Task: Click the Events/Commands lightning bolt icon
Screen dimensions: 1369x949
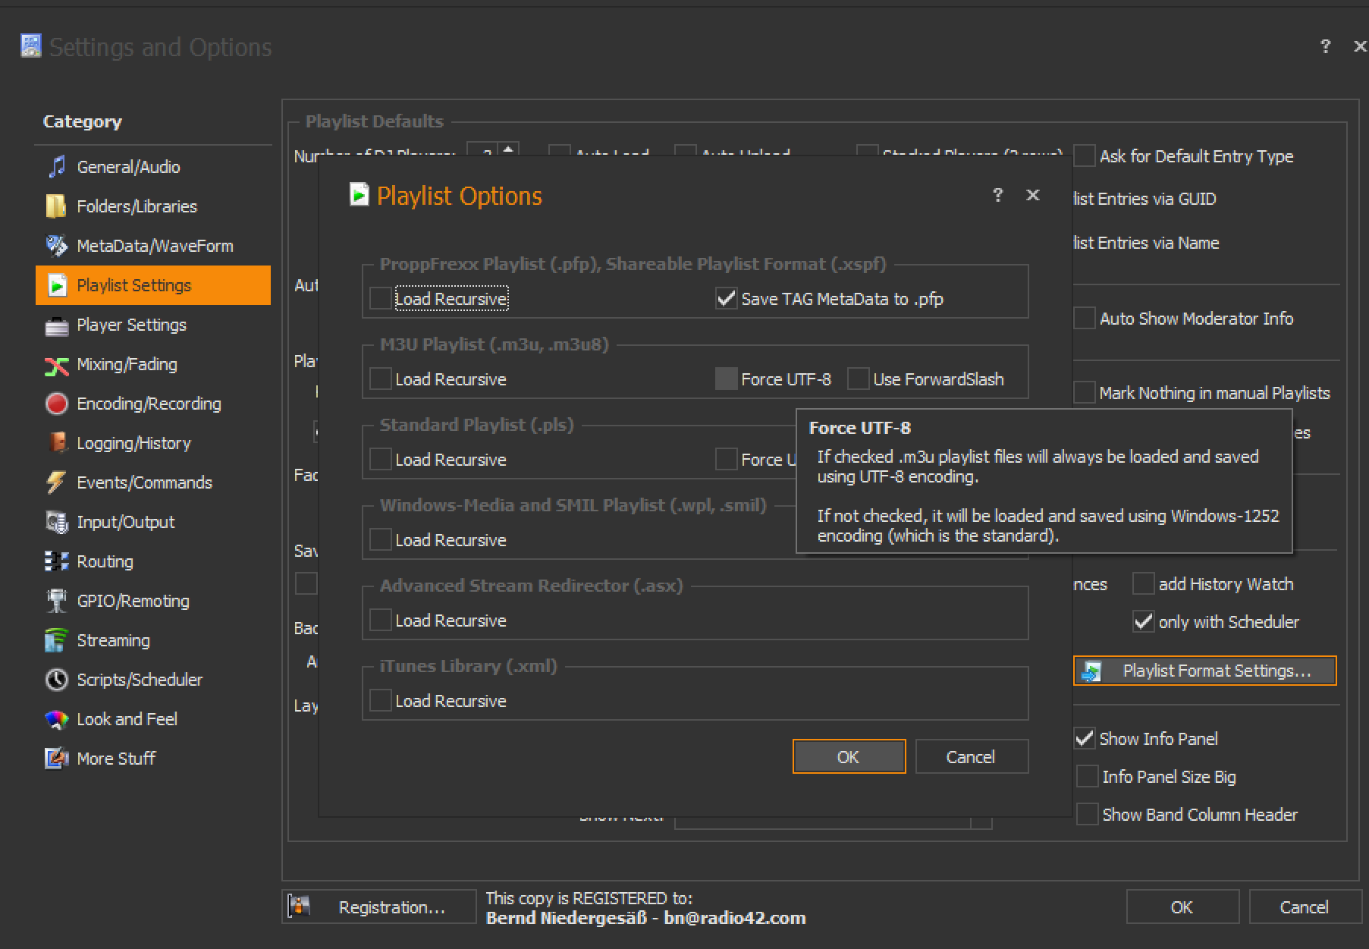Action: click(x=57, y=482)
